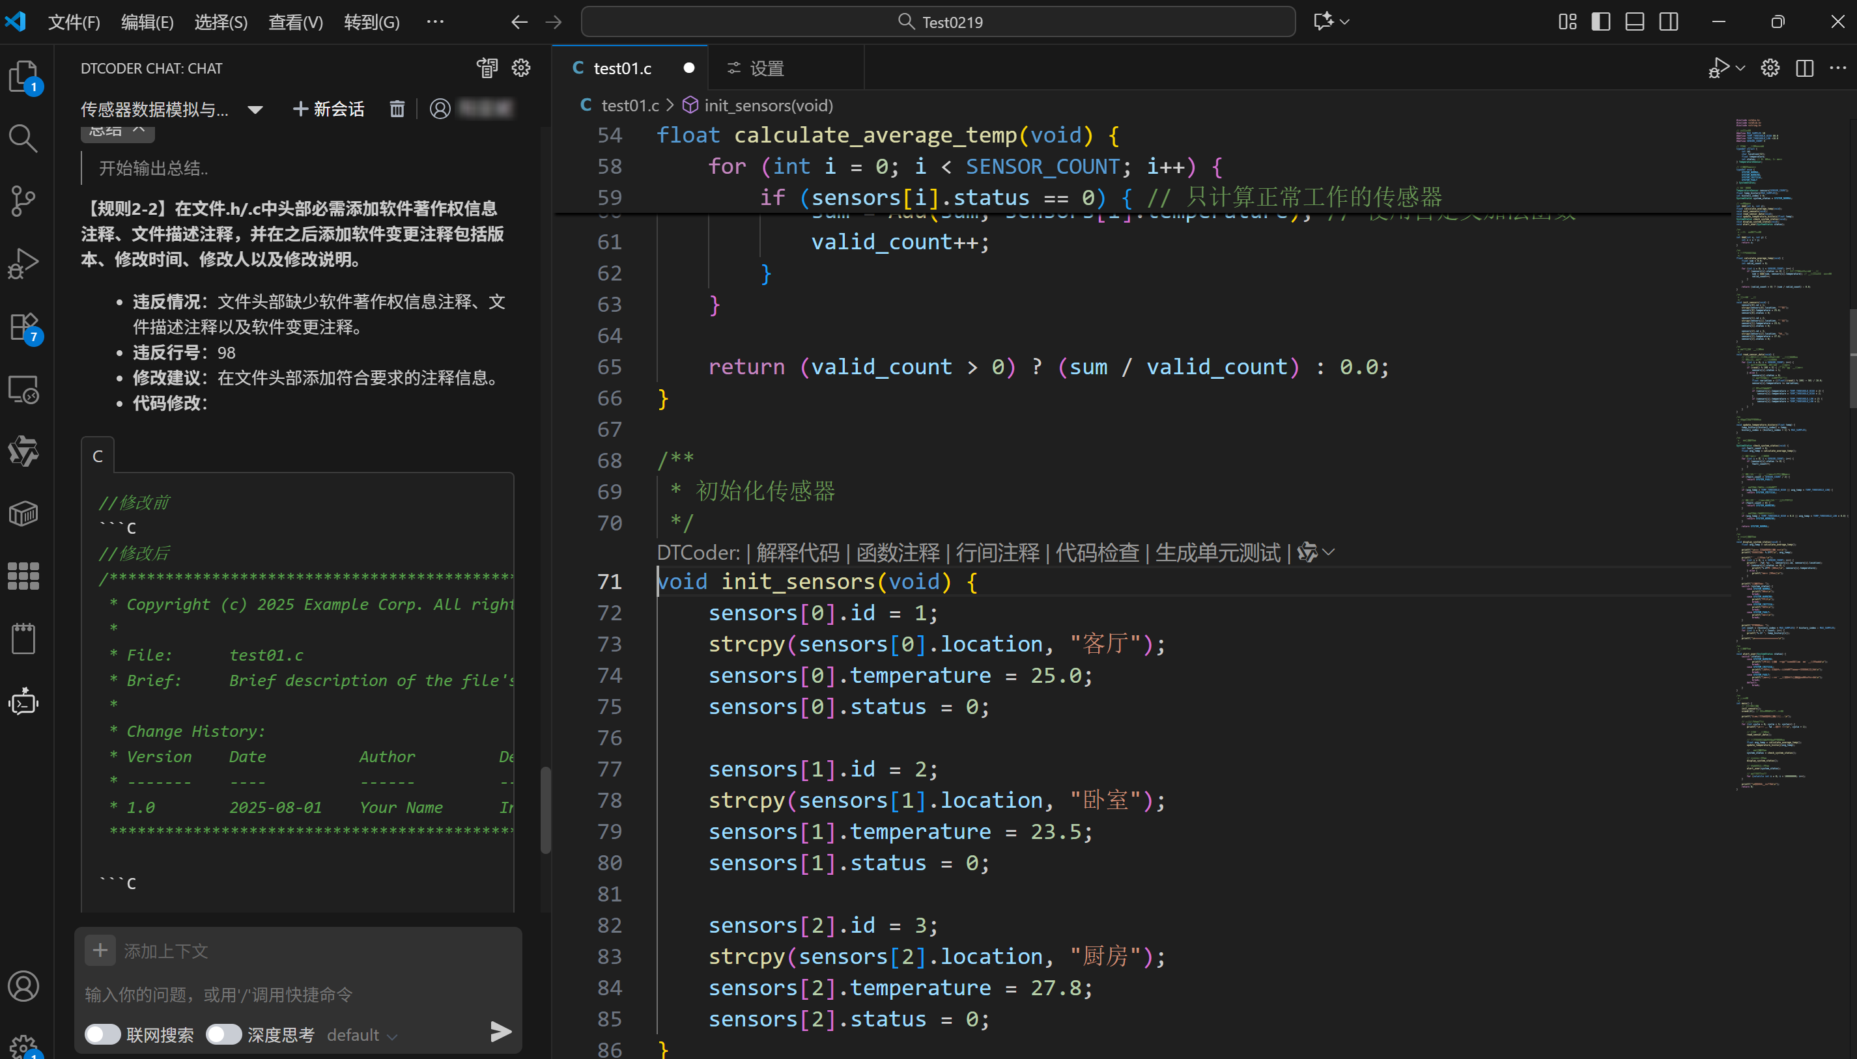Click the Customize Layout icon
The width and height of the screenshot is (1857, 1059).
click(x=1567, y=22)
